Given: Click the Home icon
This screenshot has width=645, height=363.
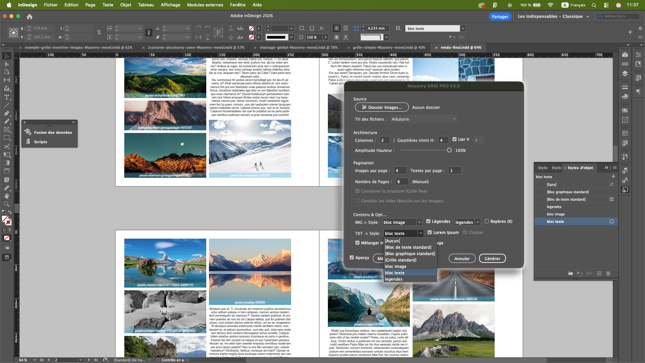Looking at the screenshot, I should tap(30, 16).
